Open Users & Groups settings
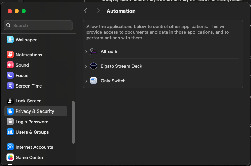The height and width of the screenshot is (166, 251). point(32,132)
